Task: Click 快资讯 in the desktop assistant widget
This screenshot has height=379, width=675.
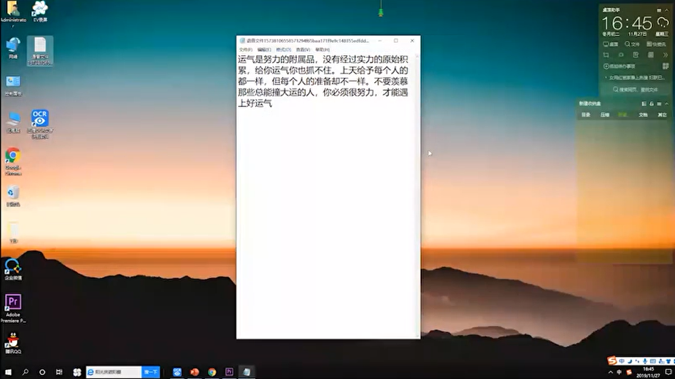Action: coord(656,44)
